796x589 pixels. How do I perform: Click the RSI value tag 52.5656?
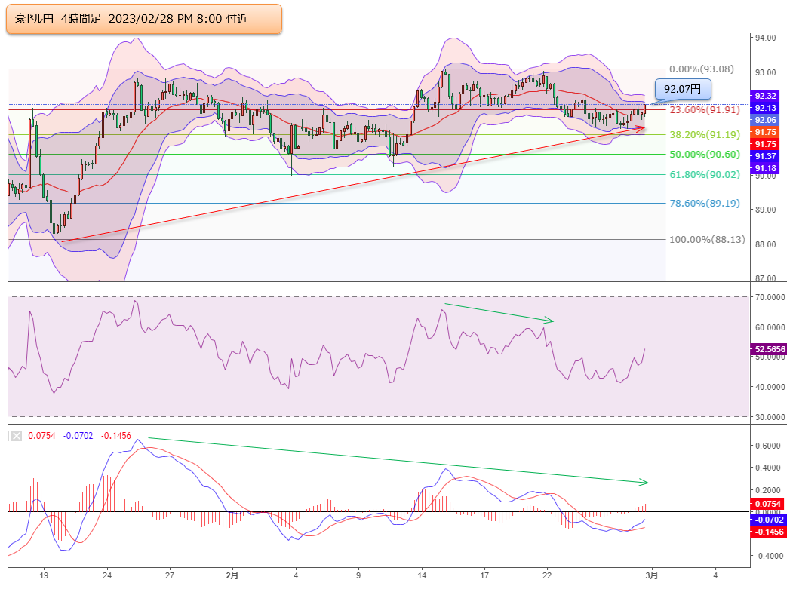769,349
